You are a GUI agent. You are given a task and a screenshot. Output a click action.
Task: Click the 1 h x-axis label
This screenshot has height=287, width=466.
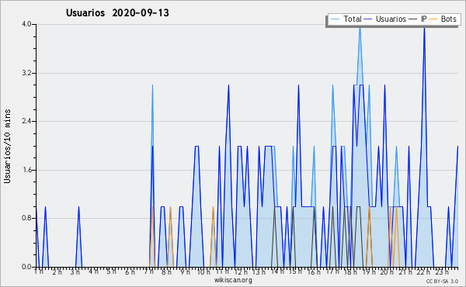click(39, 271)
